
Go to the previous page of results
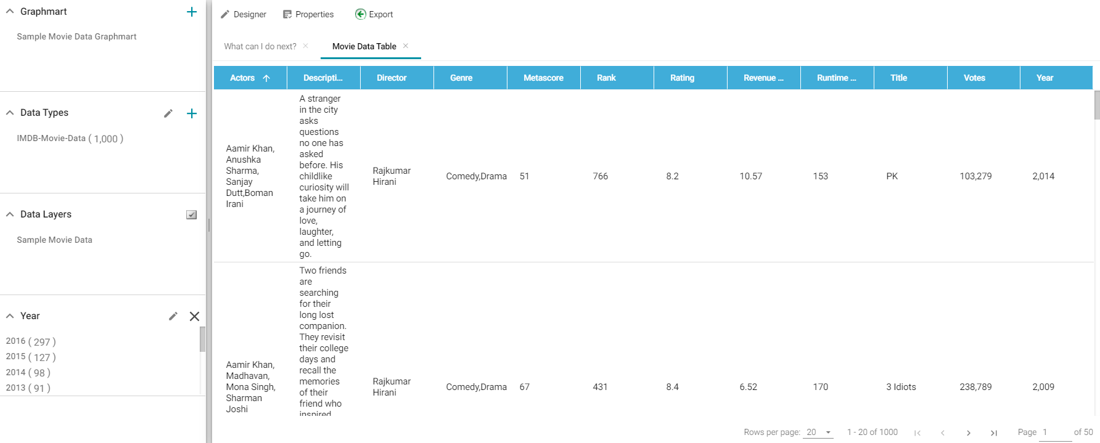[943, 433]
